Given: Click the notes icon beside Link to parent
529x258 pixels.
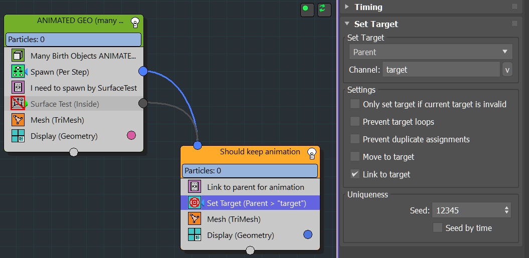Looking at the screenshot, I should [x=195, y=187].
